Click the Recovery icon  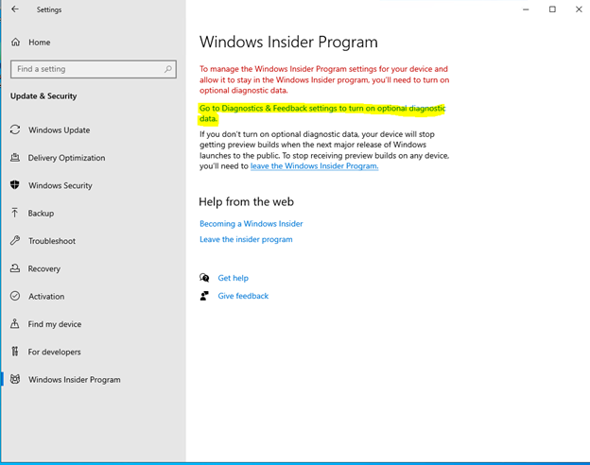point(15,268)
